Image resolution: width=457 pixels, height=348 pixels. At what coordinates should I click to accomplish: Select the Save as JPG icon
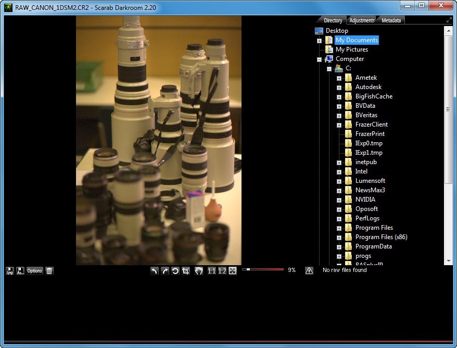pyautogui.click(x=9, y=270)
